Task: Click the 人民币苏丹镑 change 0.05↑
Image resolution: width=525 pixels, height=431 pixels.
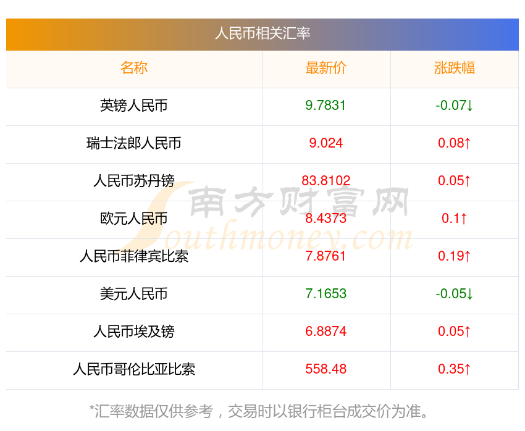Action: coord(455,181)
